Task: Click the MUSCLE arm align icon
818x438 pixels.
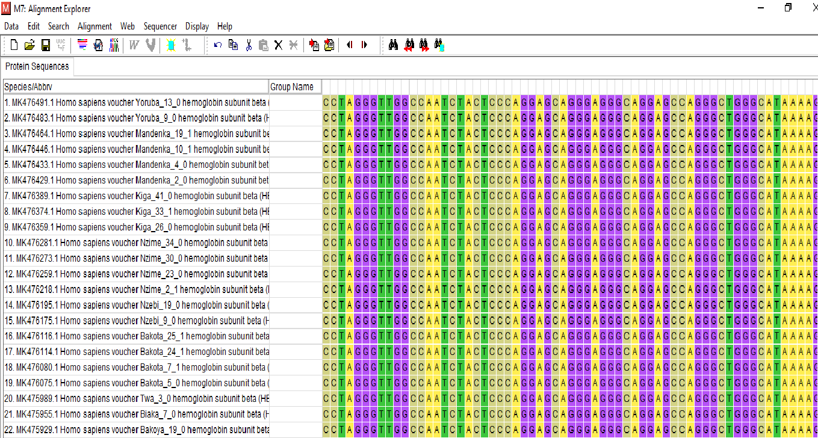Action: coord(150,45)
